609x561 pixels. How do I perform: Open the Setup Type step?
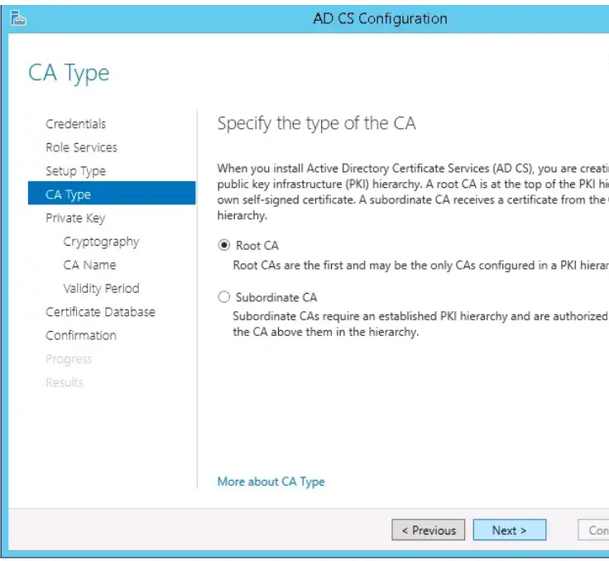(x=76, y=171)
